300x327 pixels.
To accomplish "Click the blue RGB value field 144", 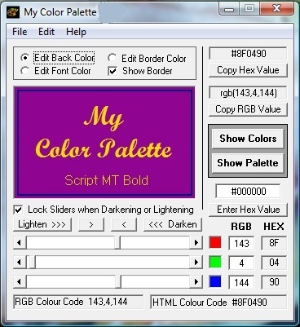I will pyautogui.click(x=241, y=283).
